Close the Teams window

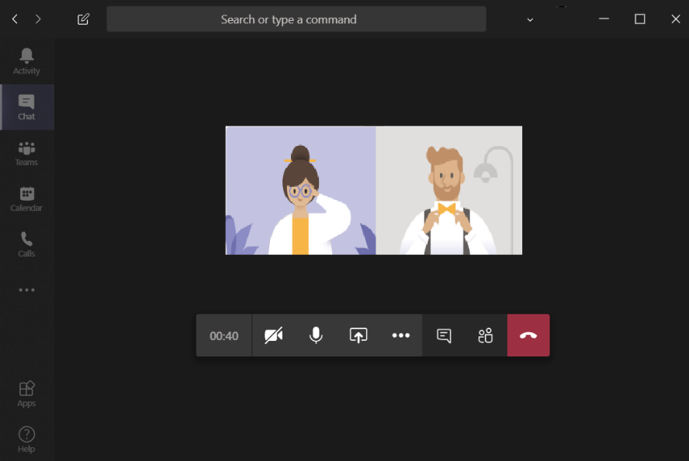tap(676, 19)
